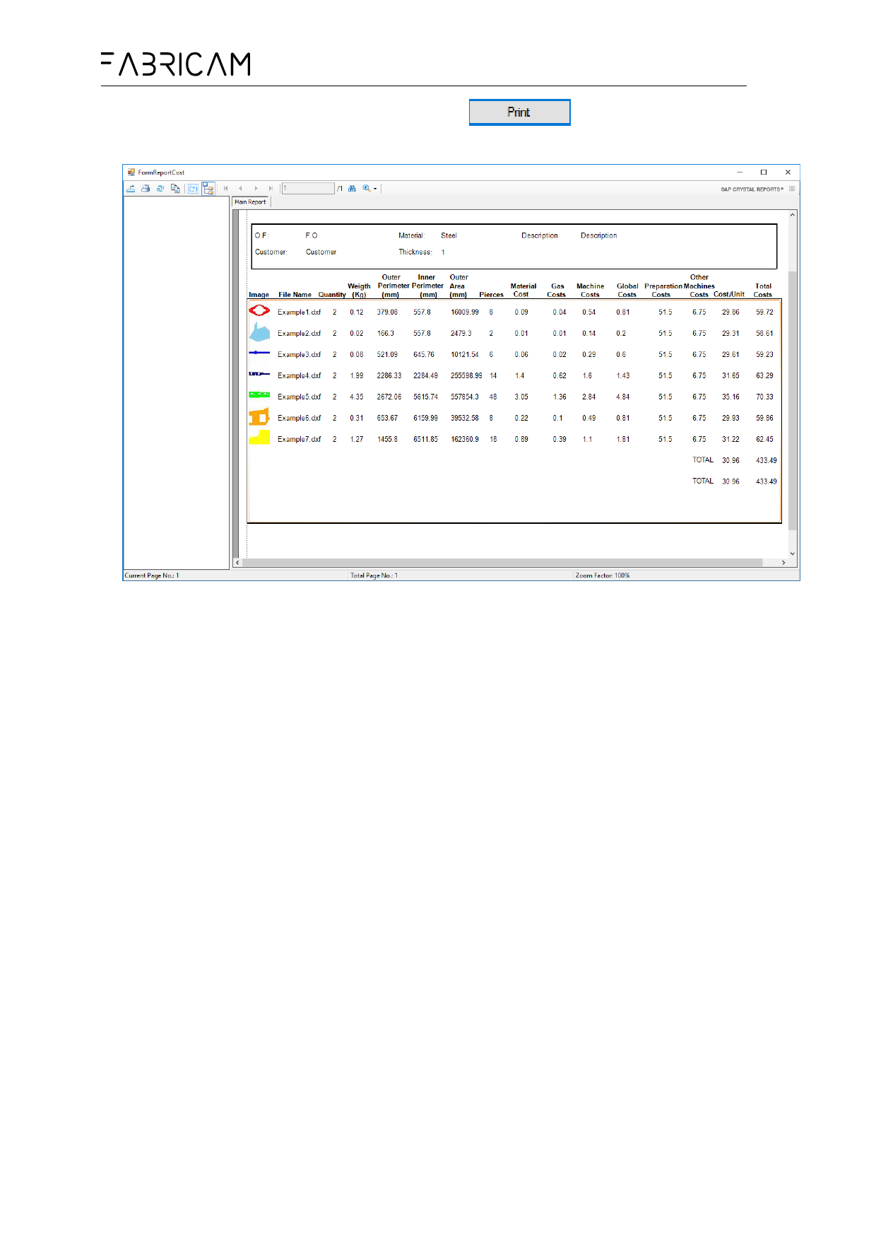Close the current report view icon

pos(792,189)
